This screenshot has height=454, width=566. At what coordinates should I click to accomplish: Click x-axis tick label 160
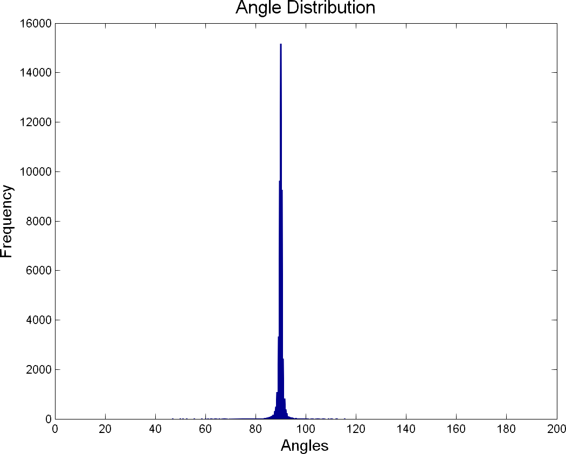[x=456, y=429]
